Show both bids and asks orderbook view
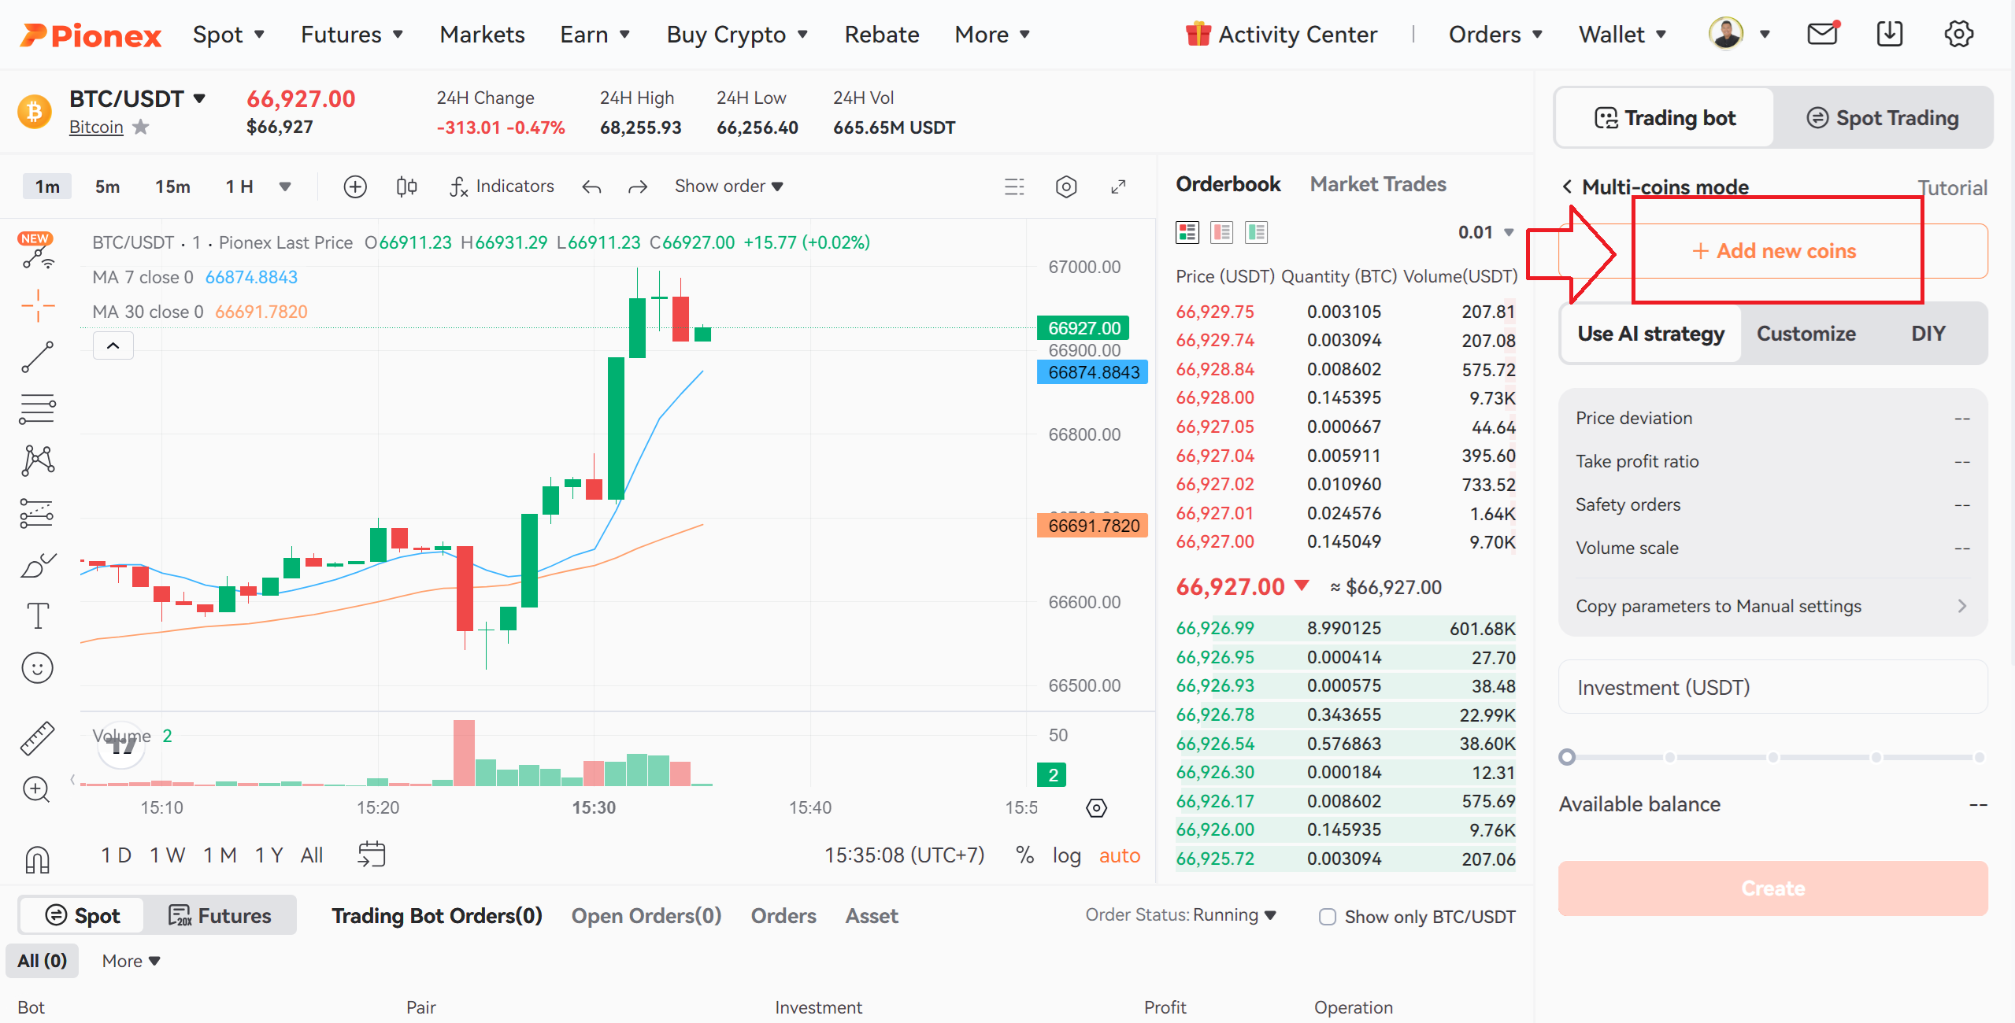This screenshot has width=2015, height=1023. pos(1187,232)
